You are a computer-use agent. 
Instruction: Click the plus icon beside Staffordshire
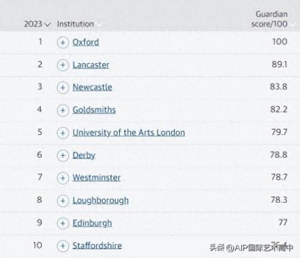click(63, 246)
